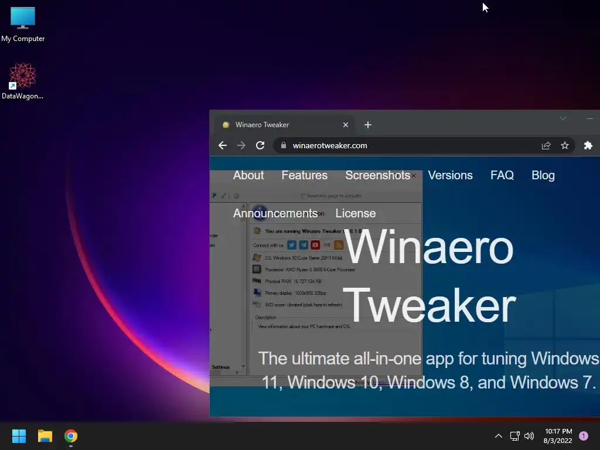This screenshot has height=450, width=600.
Task: Bookmark this page with the star icon
Action: point(565,145)
